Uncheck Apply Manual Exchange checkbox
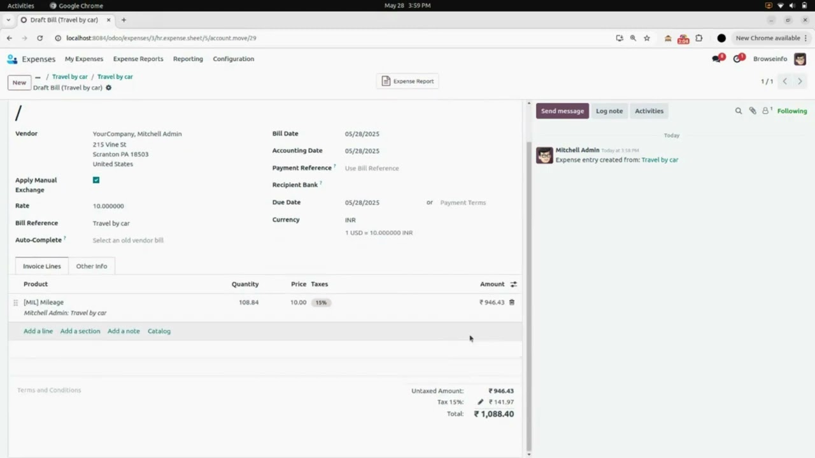This screenshot has height=458, width=815. [x=96, y=180]
